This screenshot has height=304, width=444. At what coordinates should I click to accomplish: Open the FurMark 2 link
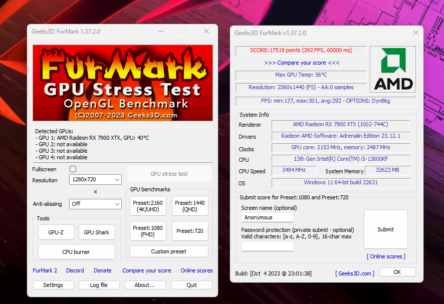click(45, 270)
